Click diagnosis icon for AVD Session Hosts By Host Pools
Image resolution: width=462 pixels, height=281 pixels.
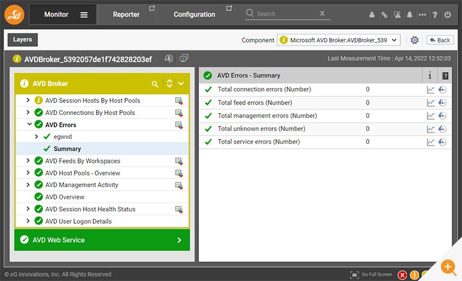[179, 101]
